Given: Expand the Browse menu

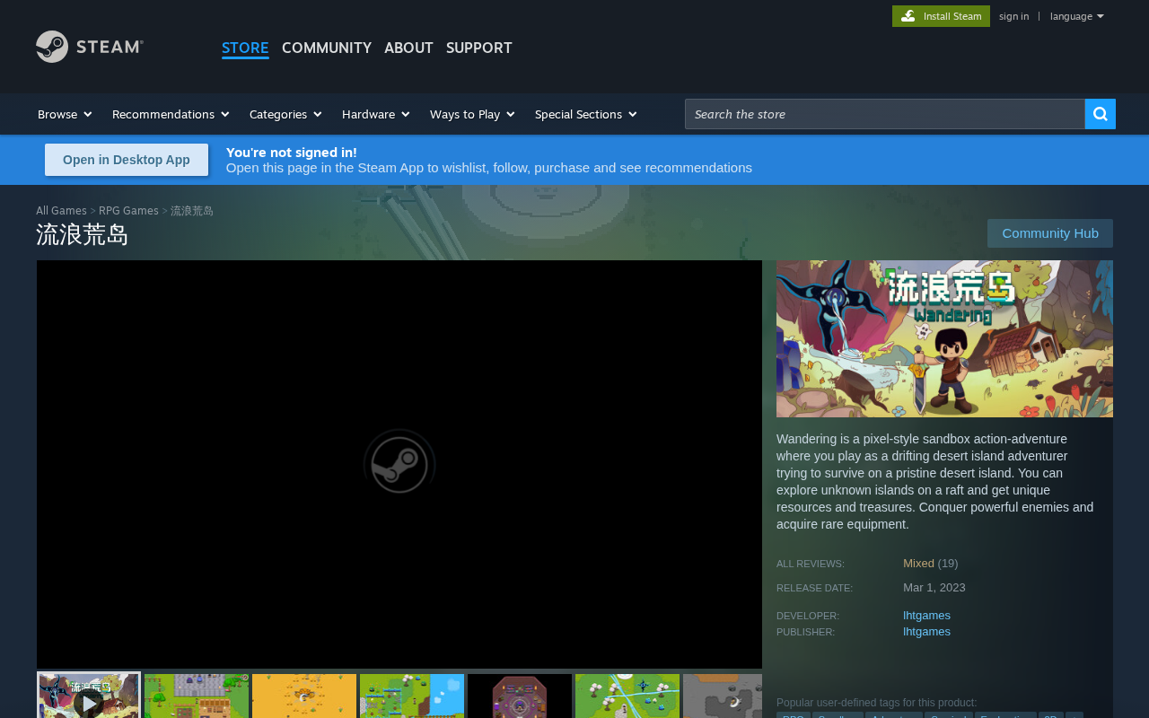Looking at the screenshot, I should (65, 114).
